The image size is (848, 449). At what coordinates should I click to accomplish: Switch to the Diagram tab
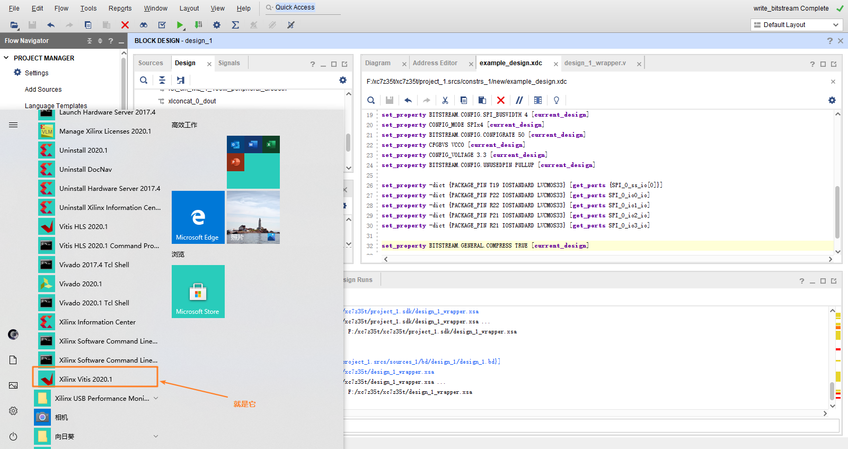[378, 63]
